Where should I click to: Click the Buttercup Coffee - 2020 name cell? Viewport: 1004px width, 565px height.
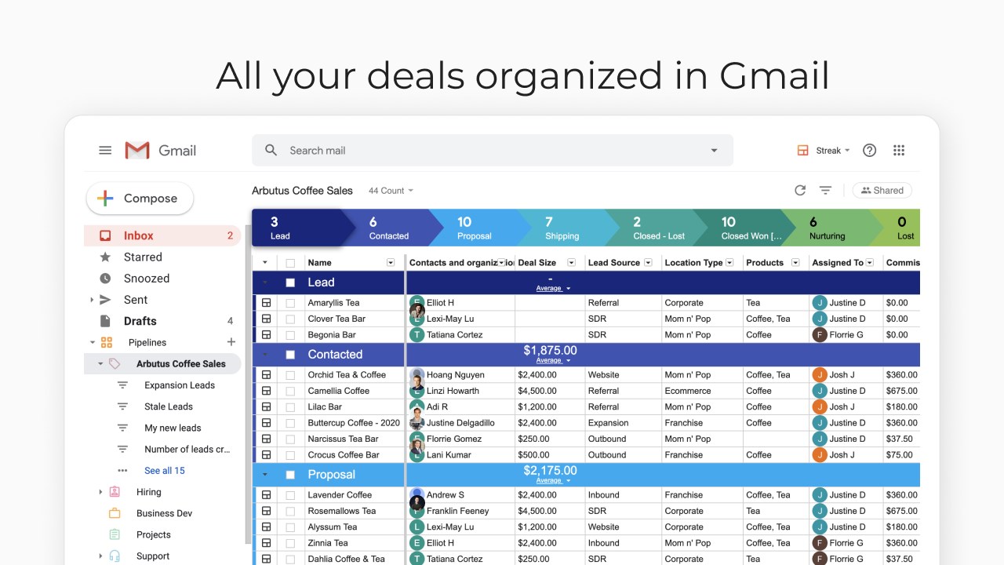click(354, 423)
